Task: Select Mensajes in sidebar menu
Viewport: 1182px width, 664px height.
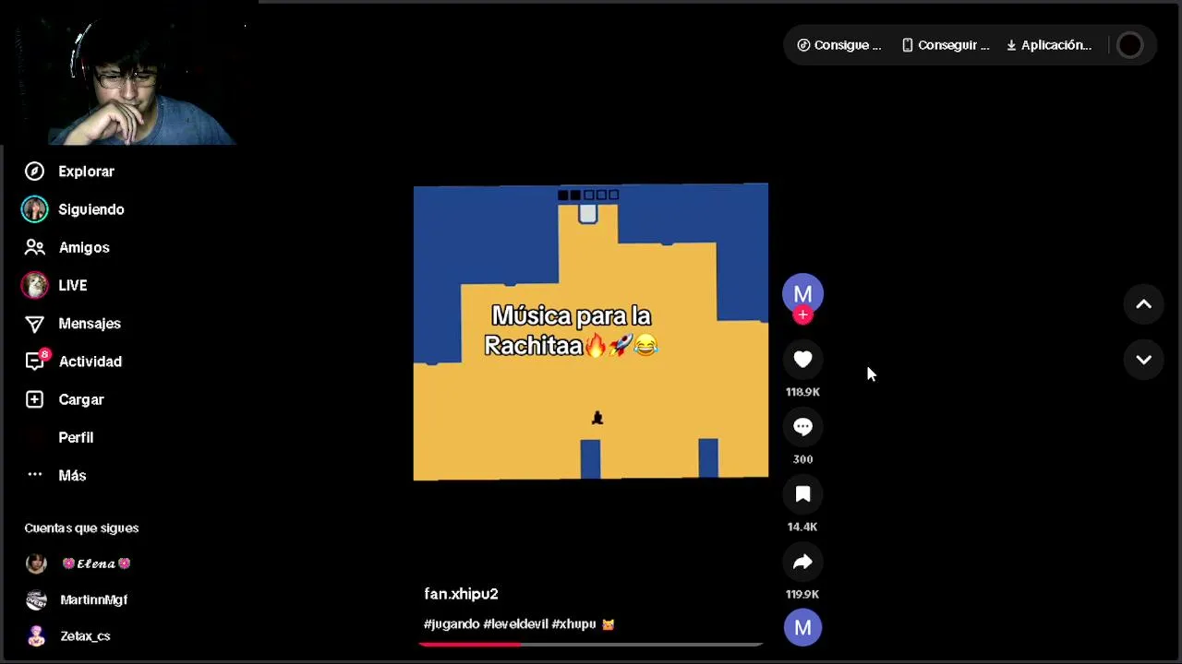Action: [90, 324]
